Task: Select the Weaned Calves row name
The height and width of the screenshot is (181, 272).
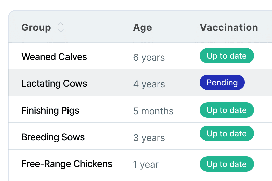Action: [54, 57]
